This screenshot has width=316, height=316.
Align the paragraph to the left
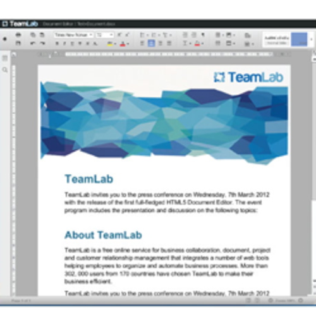pos(142,44)
